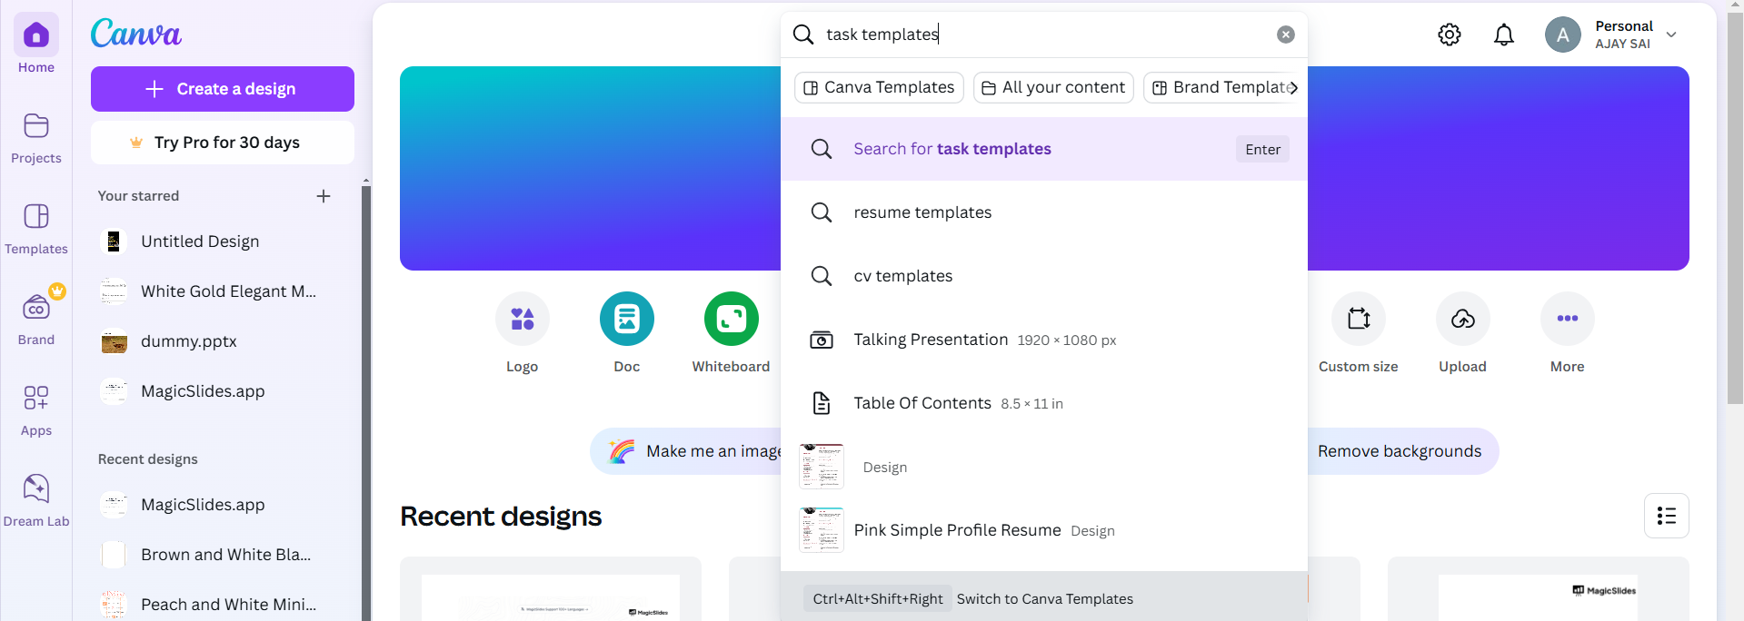The height and width of the screenshot is (621, 1744).
Task: Toggle list view for recent designs
Action: 1667,516
